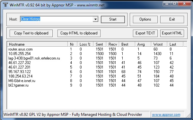Start the trace with Start button
This screenshot has height=120, width=193.
point(113,19)
